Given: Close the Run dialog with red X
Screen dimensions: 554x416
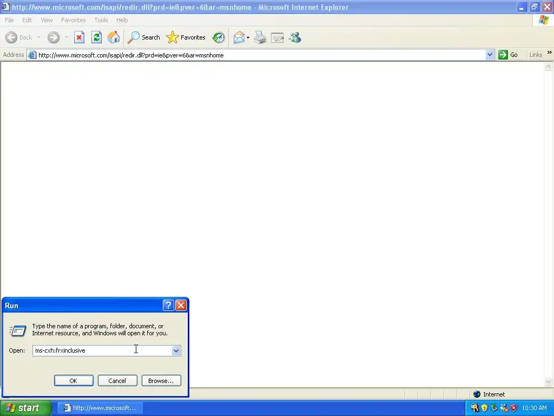Looking at the screenshot, I should (x=181, y=305).
